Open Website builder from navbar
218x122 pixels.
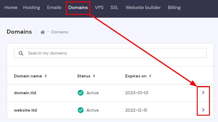(x=143, y=8)
